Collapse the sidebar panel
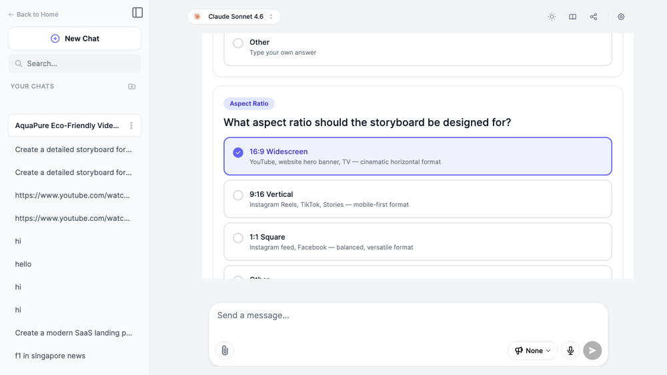This screenshot has height=375, width=667. coord(137,13)
